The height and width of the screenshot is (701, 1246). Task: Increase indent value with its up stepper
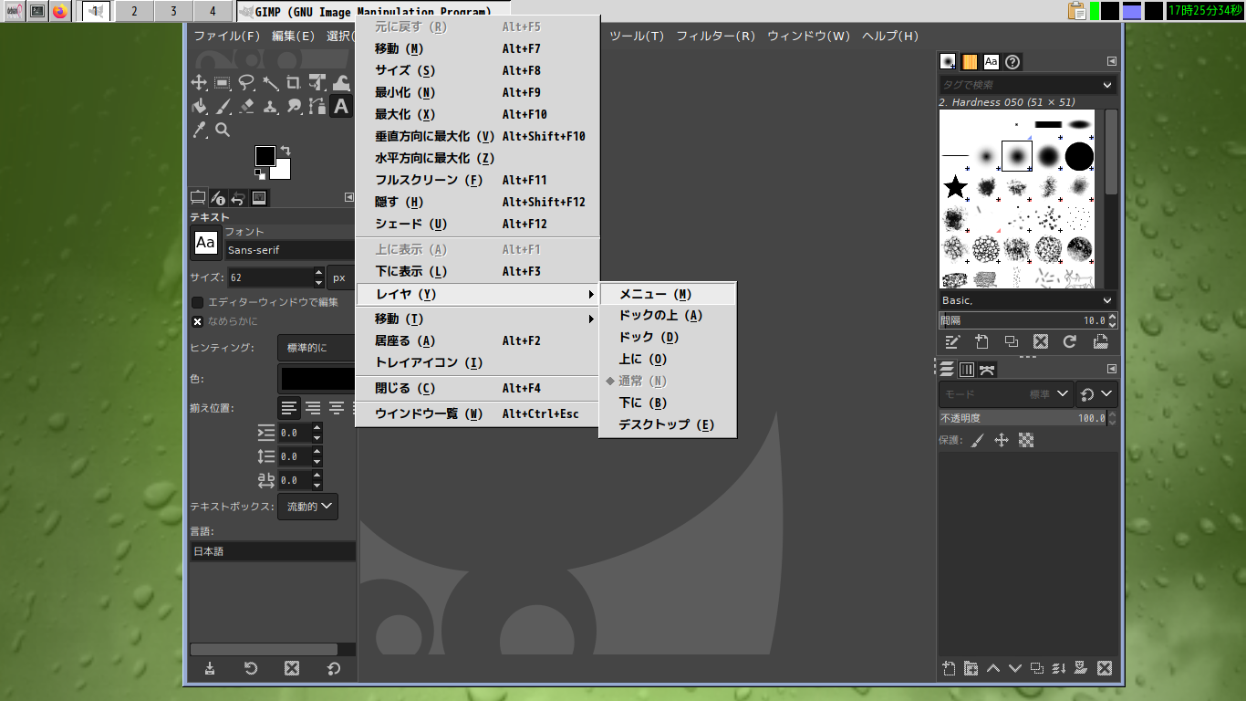317,427
